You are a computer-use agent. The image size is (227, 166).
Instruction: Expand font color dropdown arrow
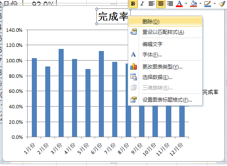tap(186, 4)
